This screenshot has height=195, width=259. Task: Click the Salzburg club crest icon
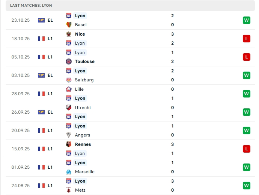point(69,80)
